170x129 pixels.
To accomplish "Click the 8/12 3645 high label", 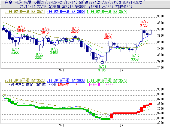I will pos(21,29).
